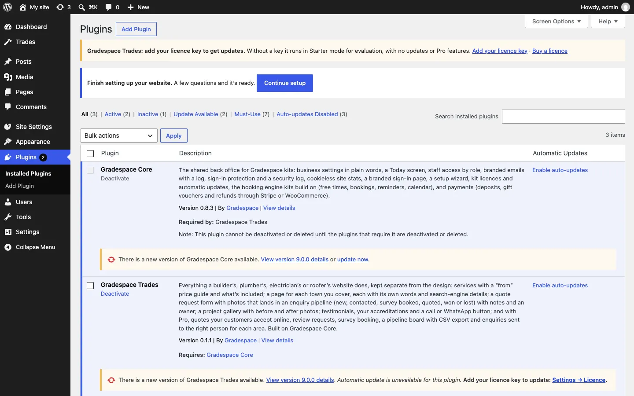This screenshot has height=396, width=634.
Task: Click the Appearance brush icon in sidebar
Action: pyautogui.click(x=8, y=142)
